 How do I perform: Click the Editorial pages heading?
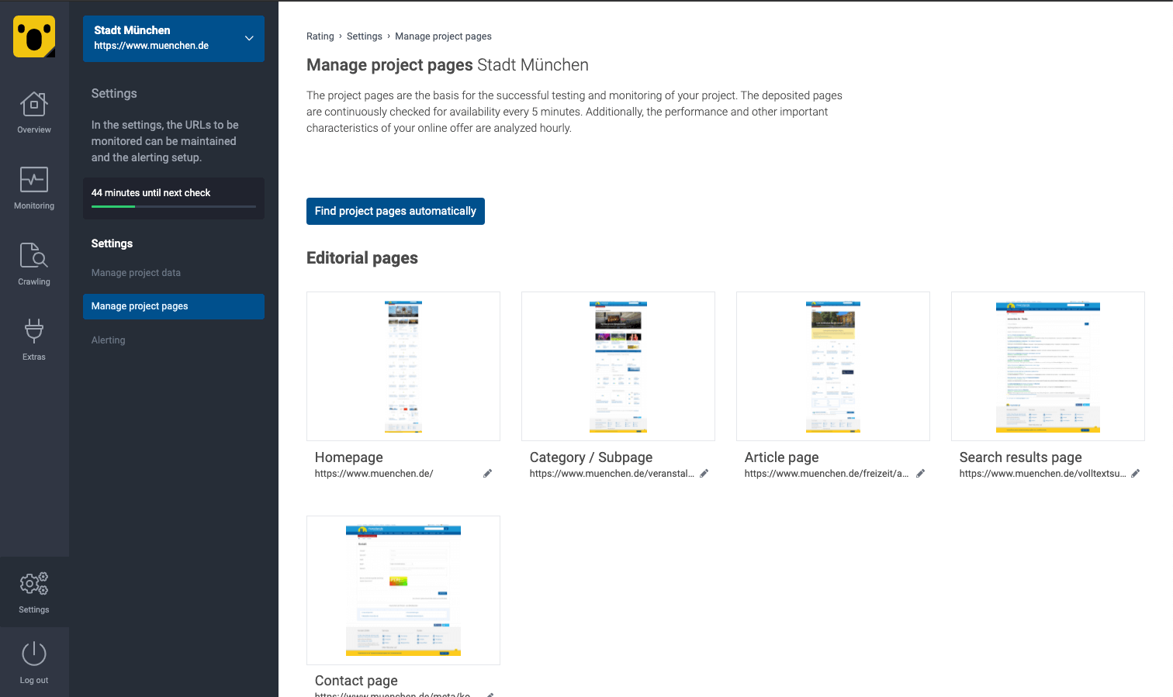tap(362, 258)
